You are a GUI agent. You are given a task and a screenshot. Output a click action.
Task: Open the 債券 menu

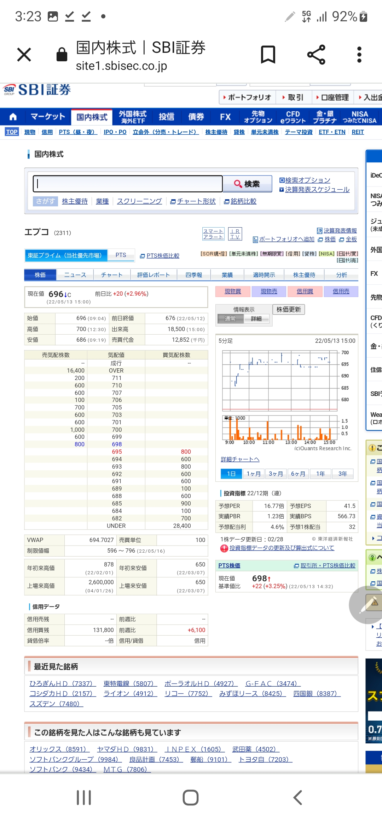pos(196,117)
